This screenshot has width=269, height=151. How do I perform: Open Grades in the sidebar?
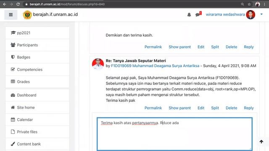pos(37,82)
